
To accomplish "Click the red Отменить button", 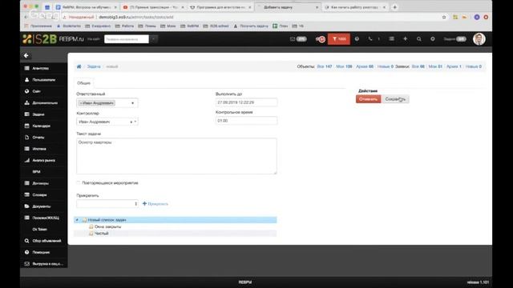I will click(369, 99).
